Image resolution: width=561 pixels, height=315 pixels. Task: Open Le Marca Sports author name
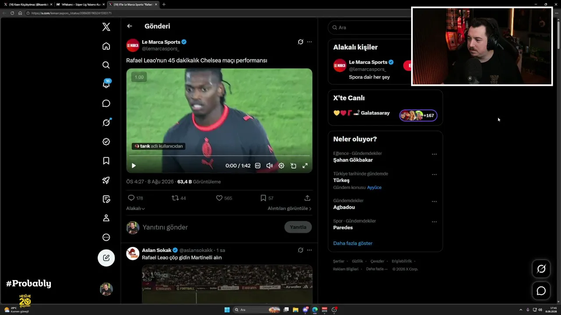(x=161, y=42)
